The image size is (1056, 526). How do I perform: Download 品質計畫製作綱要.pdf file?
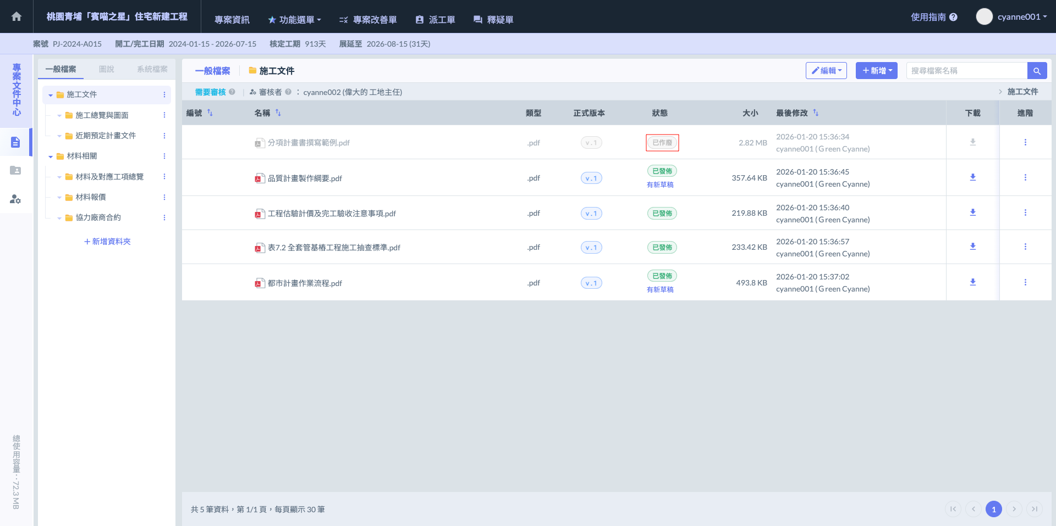point(972,177)
